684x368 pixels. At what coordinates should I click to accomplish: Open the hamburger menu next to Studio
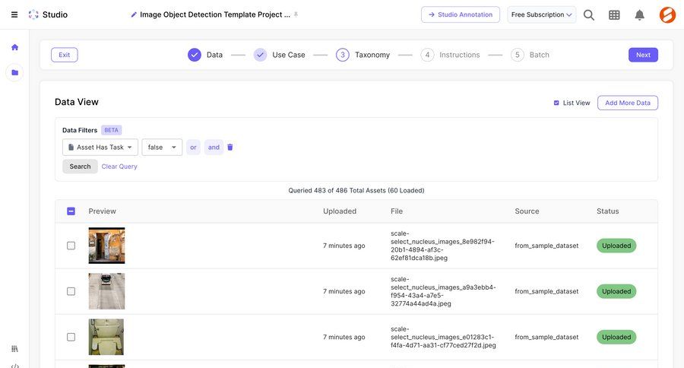[x=14, y=14]
